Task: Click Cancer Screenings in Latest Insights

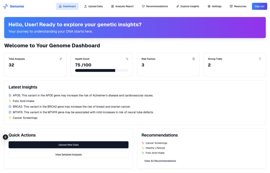Action: coord(25,118)
